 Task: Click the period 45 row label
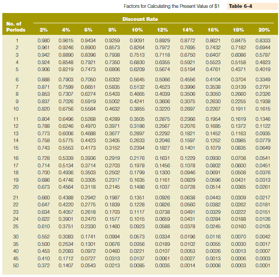[x=16, y=258]
